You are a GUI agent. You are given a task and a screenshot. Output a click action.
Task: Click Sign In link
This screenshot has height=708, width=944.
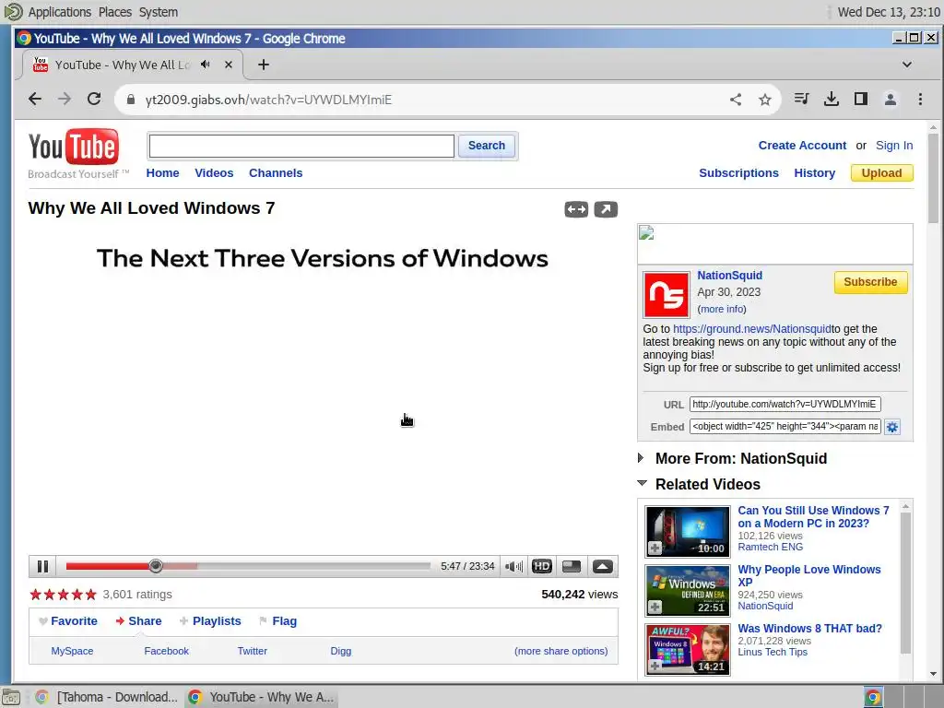[894, 146]
